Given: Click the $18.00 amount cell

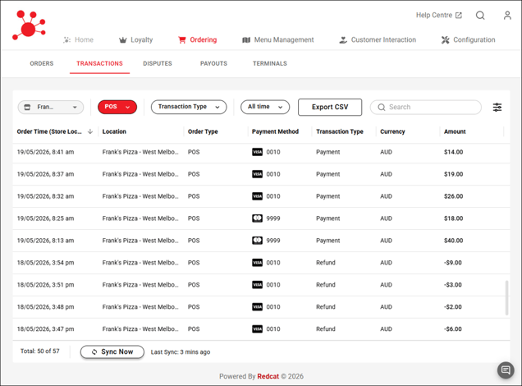Looking at the screenshot, I should (x=453, y=218).
